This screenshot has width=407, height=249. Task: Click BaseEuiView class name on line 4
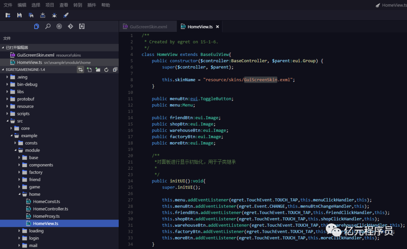click(x=214, y=54)
